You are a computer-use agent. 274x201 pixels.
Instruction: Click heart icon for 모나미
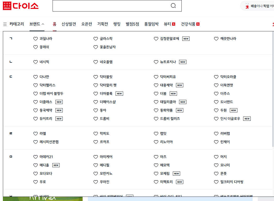[216, 165]
